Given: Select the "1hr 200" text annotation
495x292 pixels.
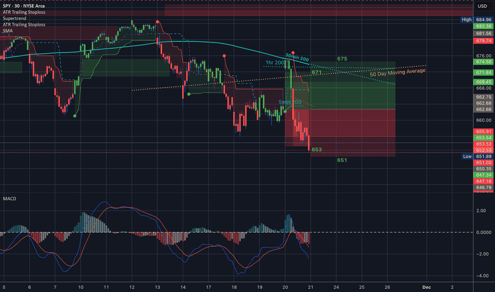Looking at the screenshot, I should 275,63.
